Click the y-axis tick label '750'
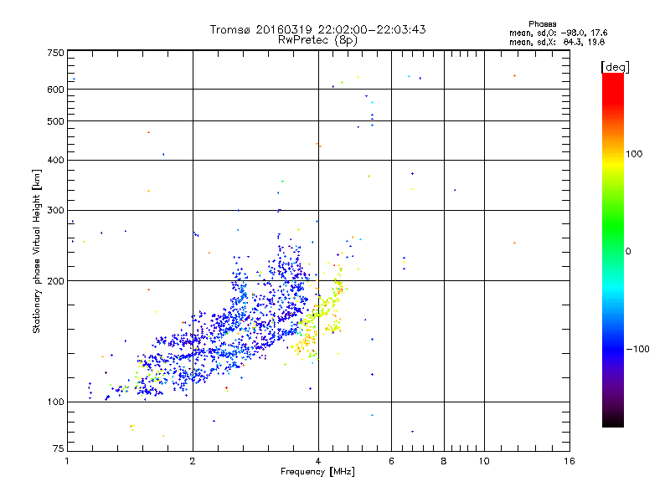 coord(55,53)
